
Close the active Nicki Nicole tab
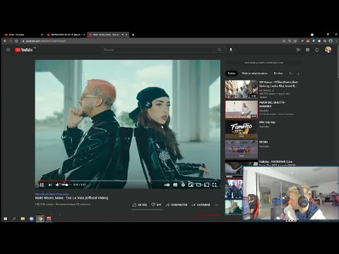[126, 35]
